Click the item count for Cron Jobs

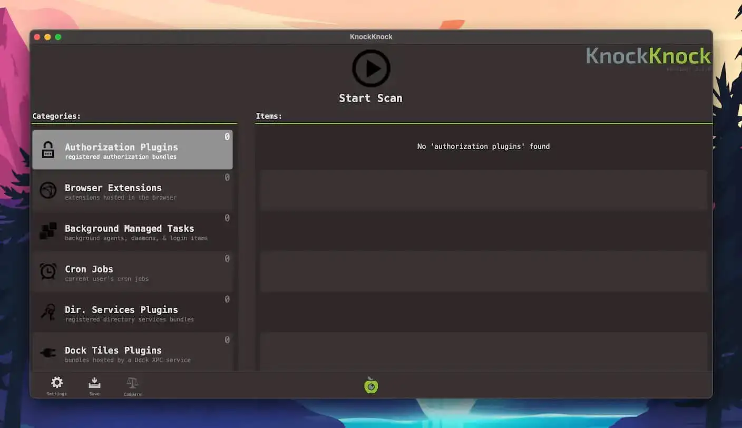pyautogui.click(x=227, y=259)
